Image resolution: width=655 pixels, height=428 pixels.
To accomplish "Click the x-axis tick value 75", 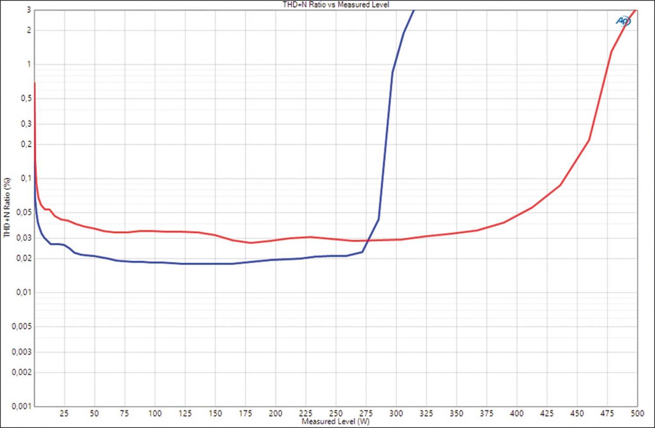I will point(124,413).
